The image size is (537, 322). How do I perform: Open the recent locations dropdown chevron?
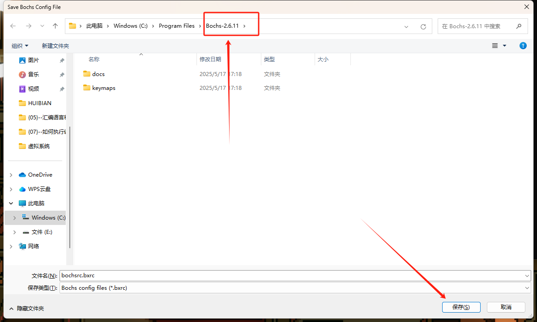click(x=42, y=26)
